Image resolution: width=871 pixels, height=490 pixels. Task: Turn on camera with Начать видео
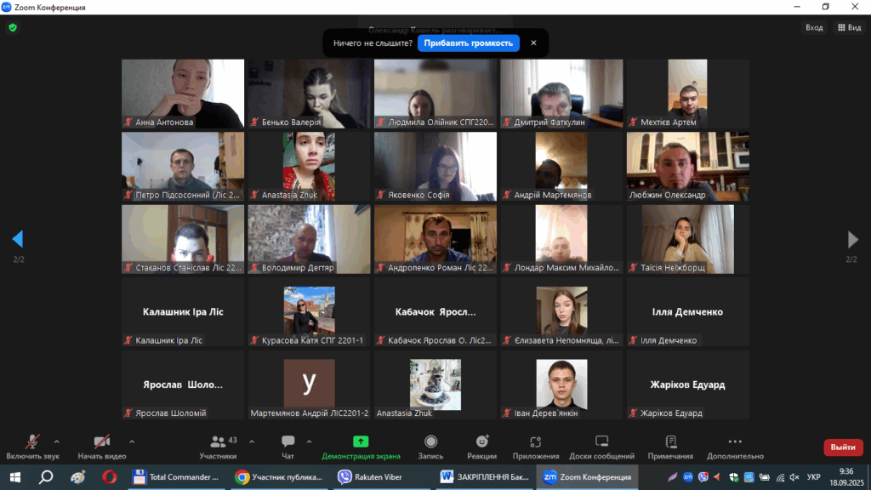101,446
